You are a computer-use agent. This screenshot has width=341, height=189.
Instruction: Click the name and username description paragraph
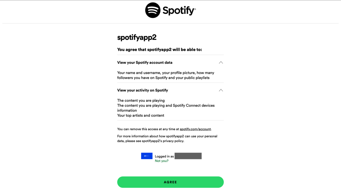click(166, 75)
